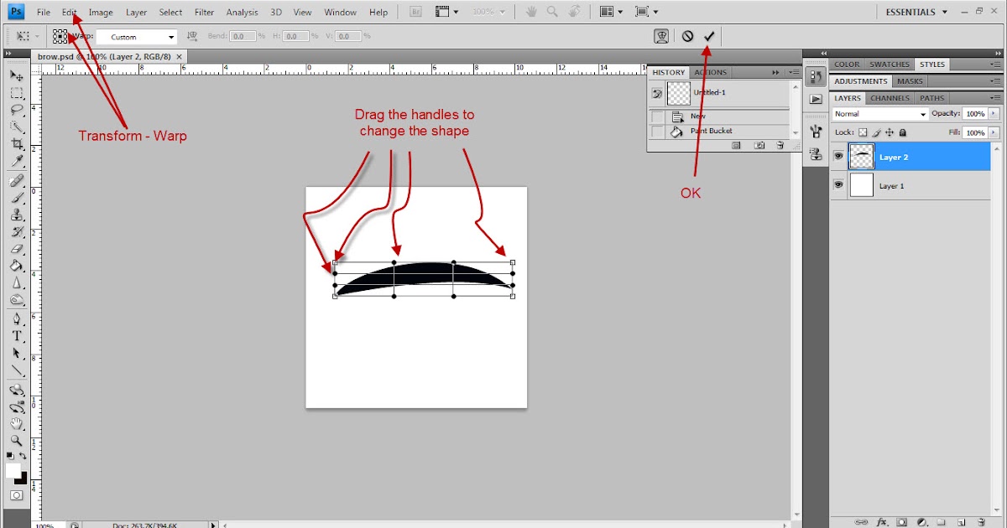This screenshot has width=1007, height=528.
Task: Click the foreground color swatch
Action: click(x=14, y=469)
